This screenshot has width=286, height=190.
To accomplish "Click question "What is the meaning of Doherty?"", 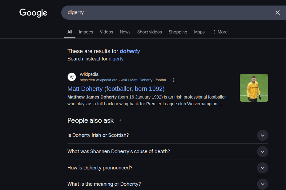I will click(104, 184).
